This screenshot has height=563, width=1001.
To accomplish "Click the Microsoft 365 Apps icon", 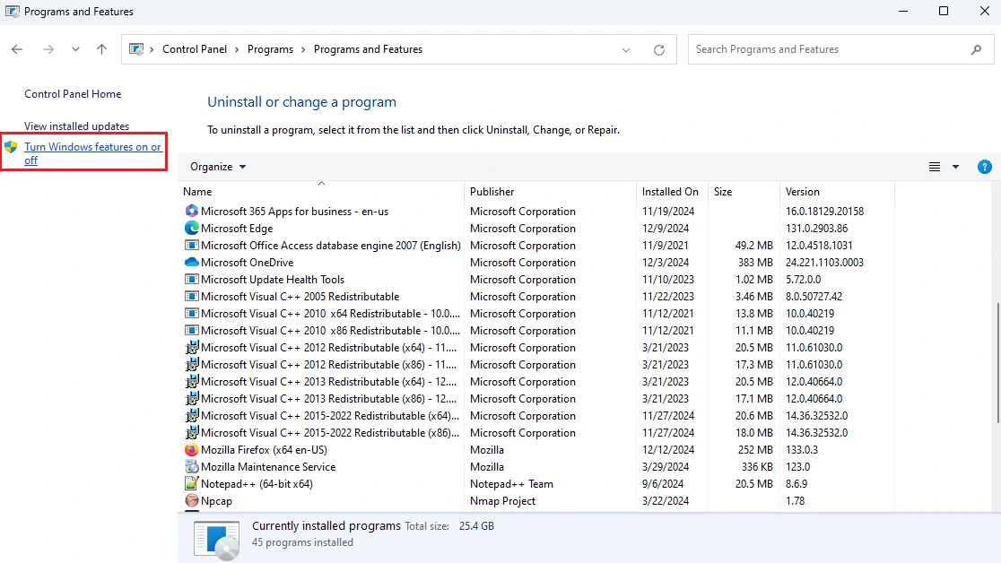I will pyautogui.click(x=192, y=211).
